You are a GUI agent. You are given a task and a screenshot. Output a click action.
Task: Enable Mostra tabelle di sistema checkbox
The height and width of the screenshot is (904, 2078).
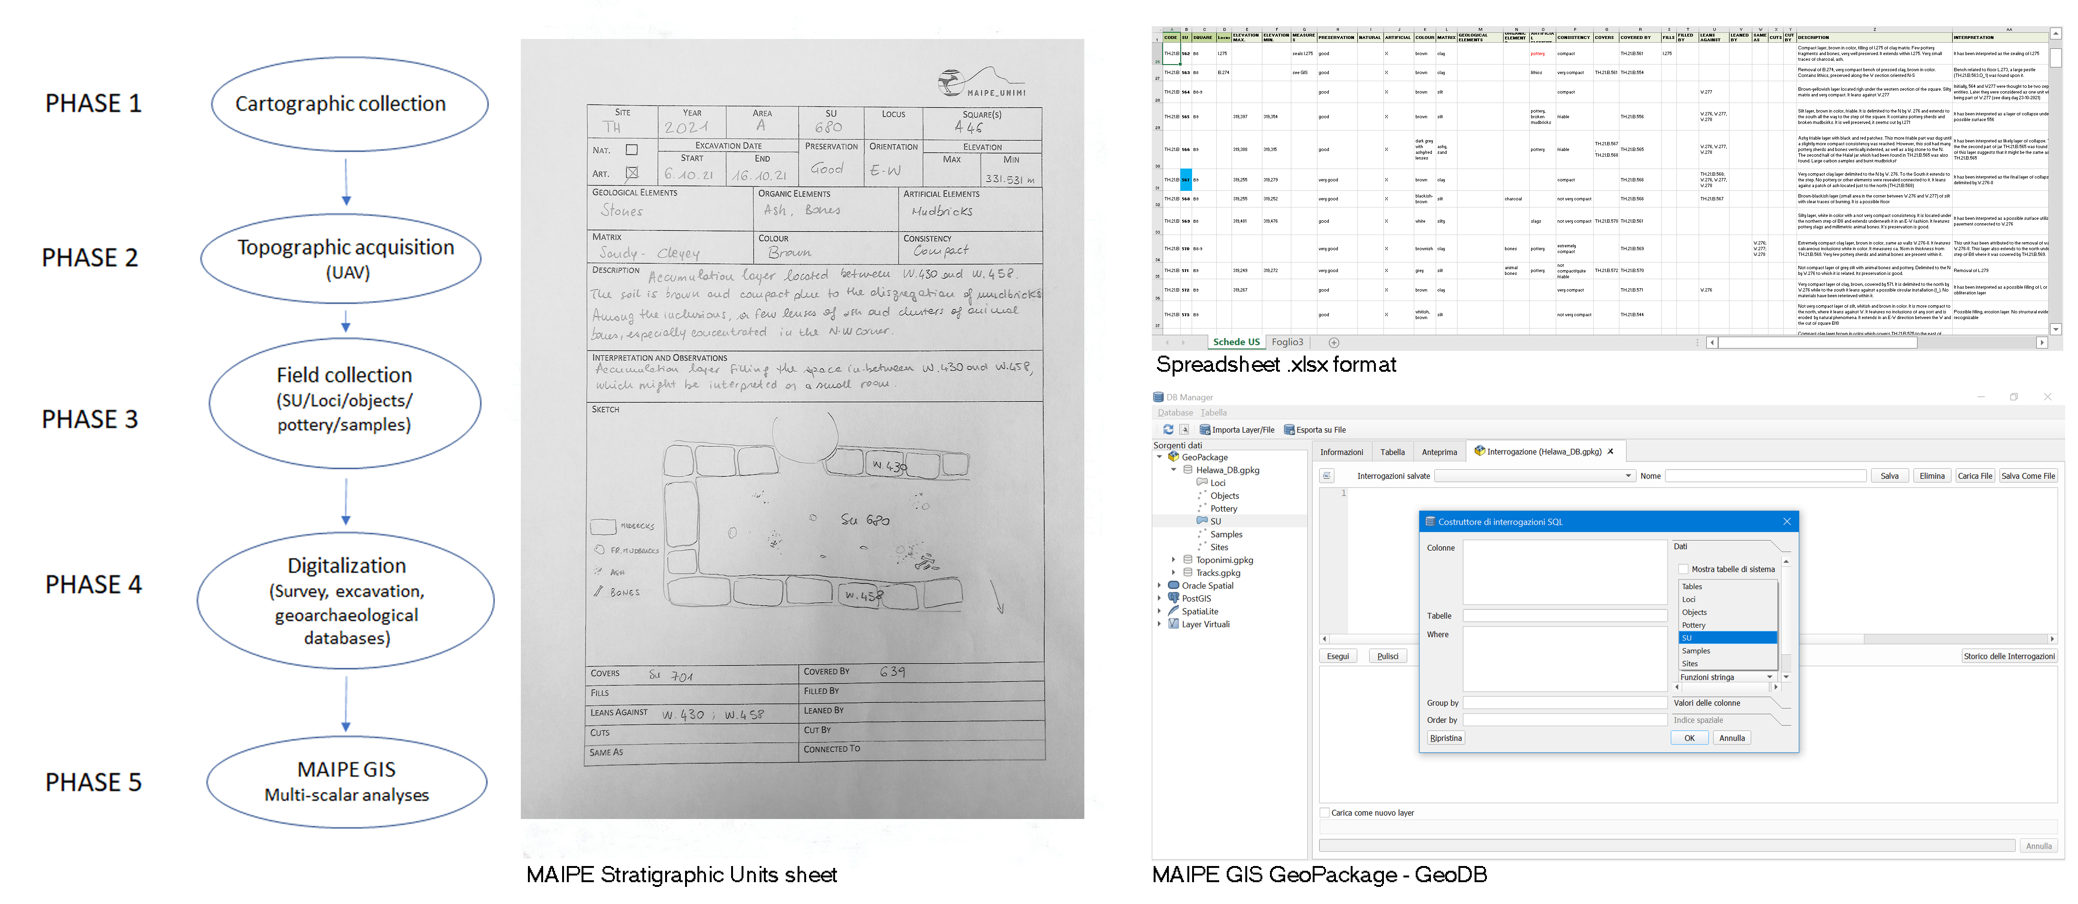pos(1683,569)
